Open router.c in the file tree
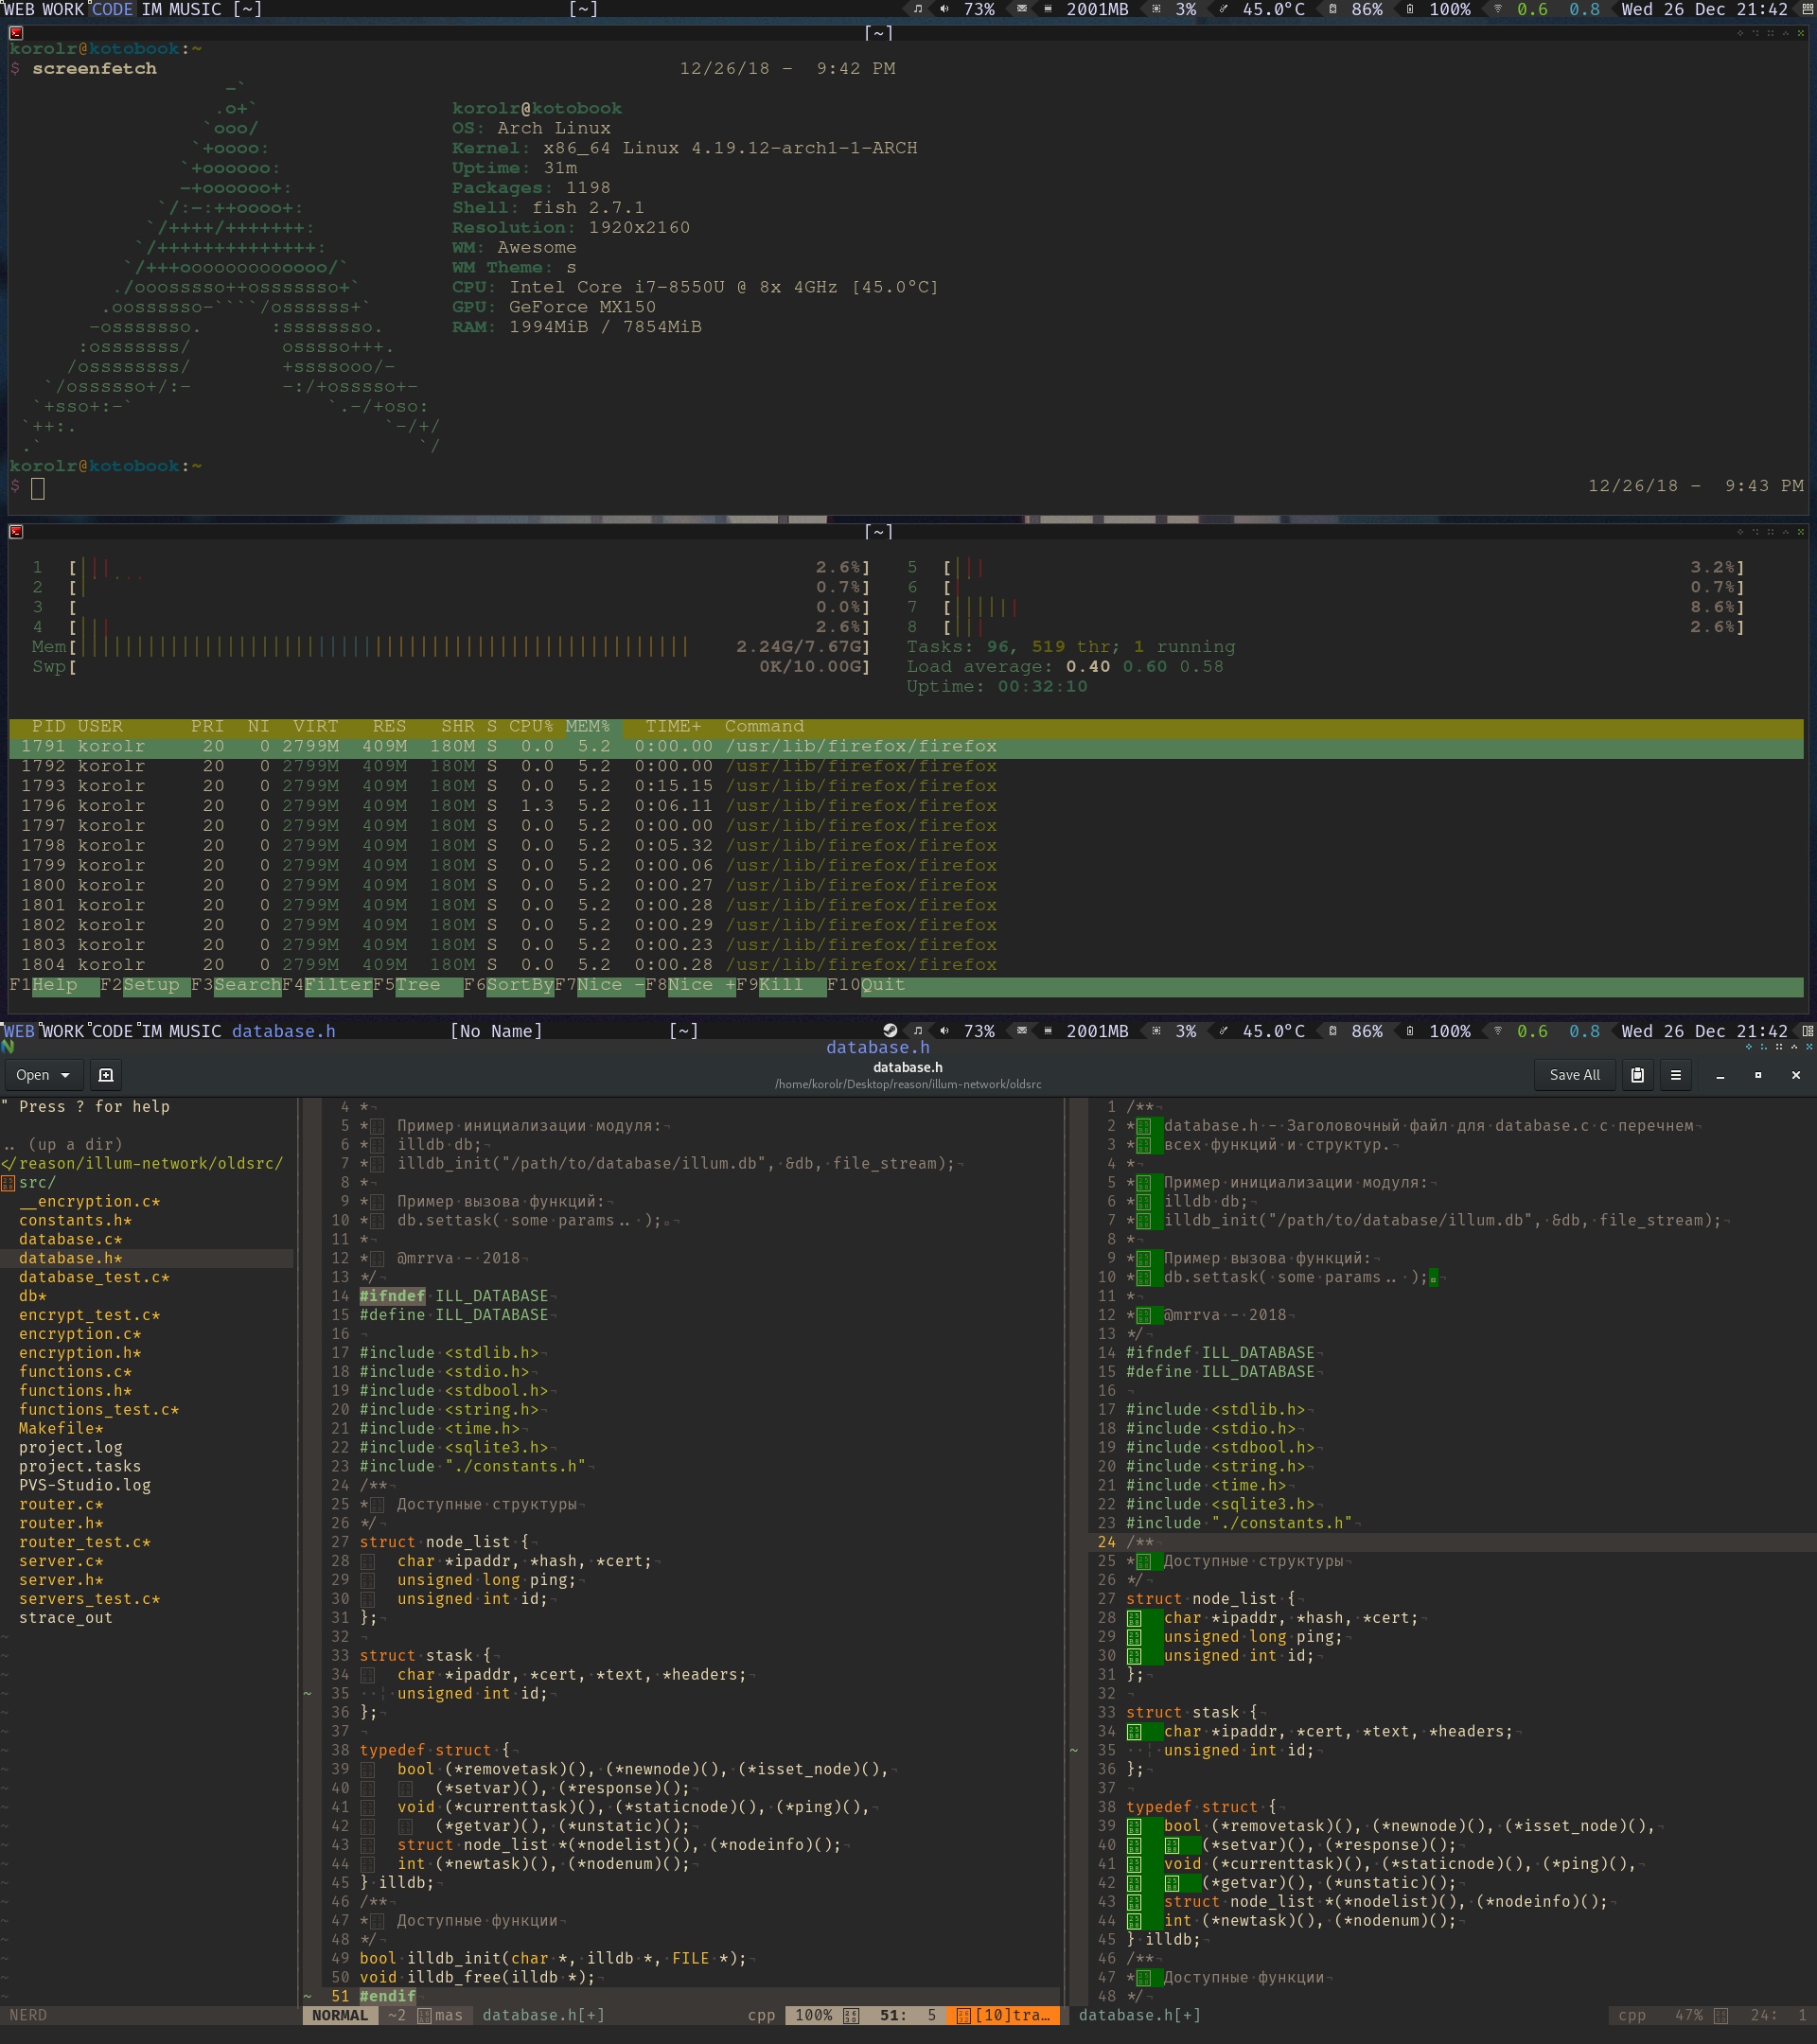The width and height of the screenshot is (1817, 2044). [x=61, y=1504]
